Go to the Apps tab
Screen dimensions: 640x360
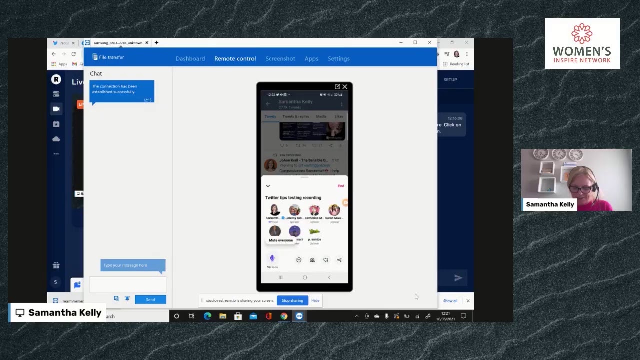click(x=311, y=59)
